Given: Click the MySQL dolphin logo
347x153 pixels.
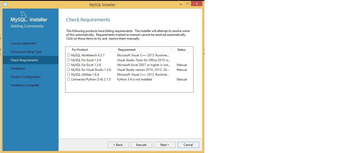Looking at the screenshot, I should pos(24,14).
